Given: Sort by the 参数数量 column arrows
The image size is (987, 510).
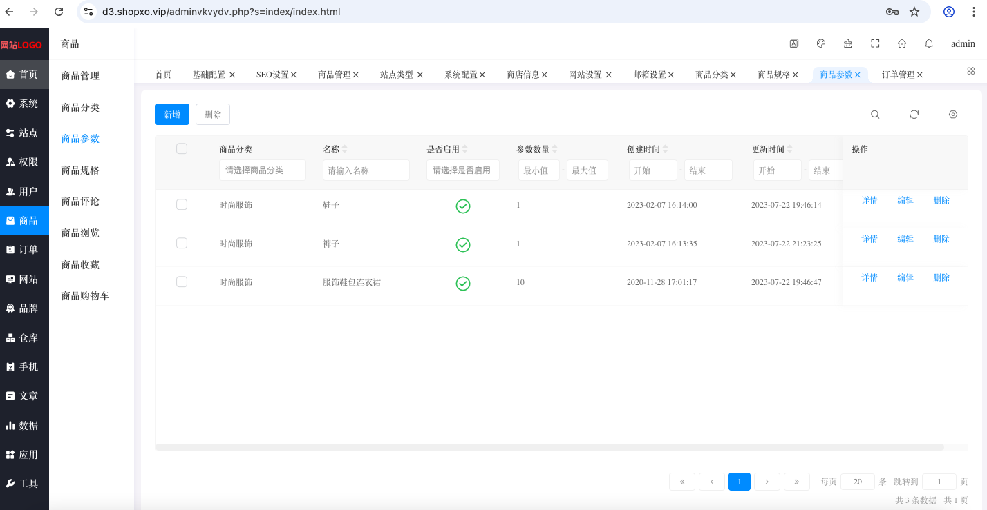Looking at the screenshot, I should pos(555,149).
